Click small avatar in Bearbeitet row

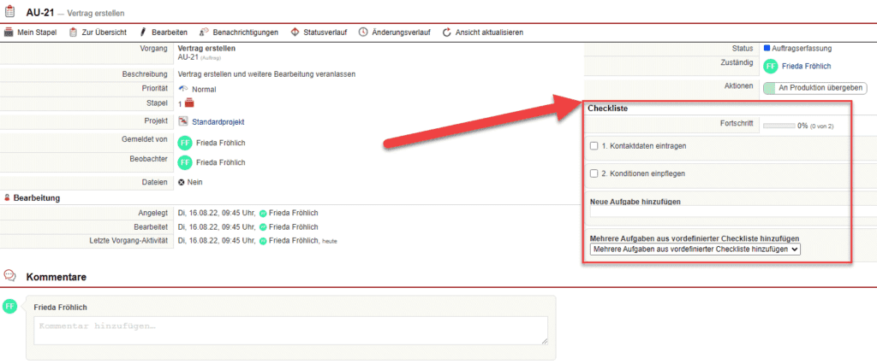pyautogui.click(x=262, y=227)
